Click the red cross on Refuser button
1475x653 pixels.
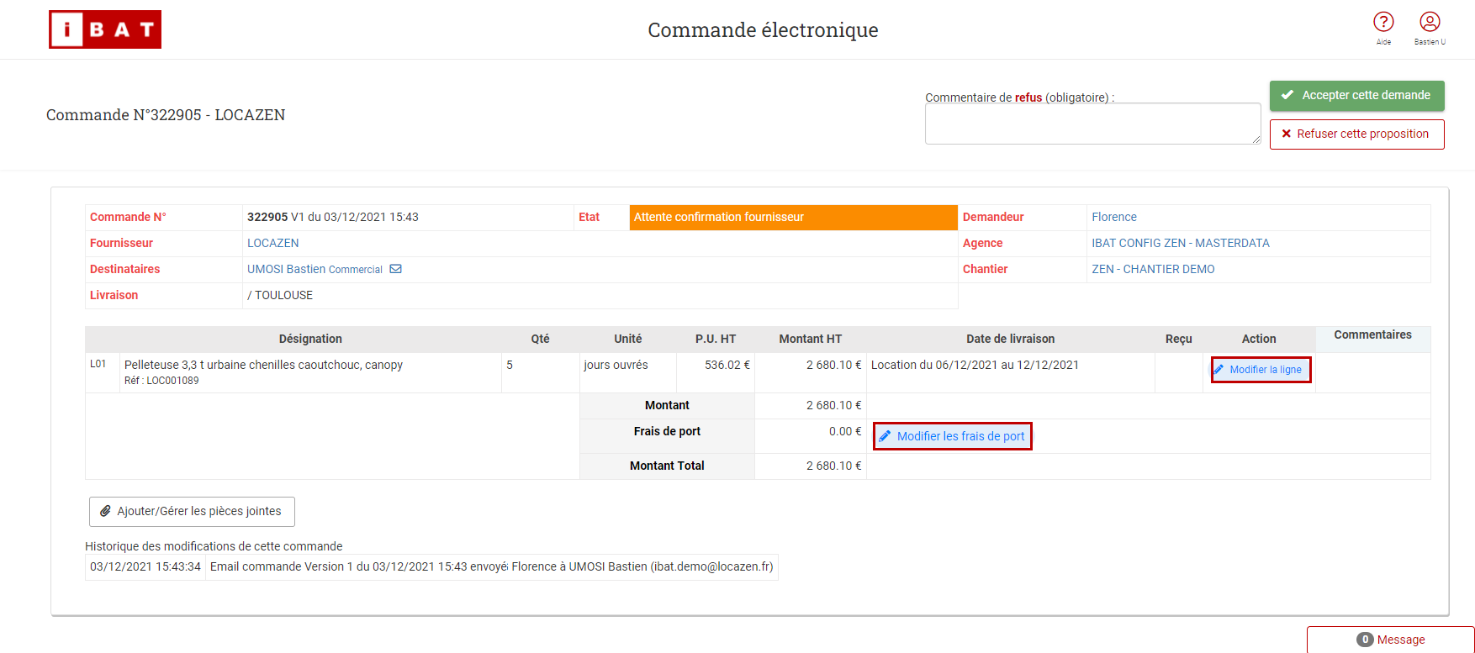1286,134
